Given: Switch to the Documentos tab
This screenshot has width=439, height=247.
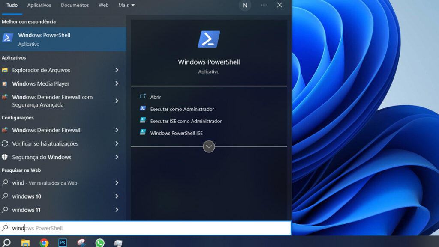Looking at the screenshot, I should pyautogui.click(x=75, y=5).
